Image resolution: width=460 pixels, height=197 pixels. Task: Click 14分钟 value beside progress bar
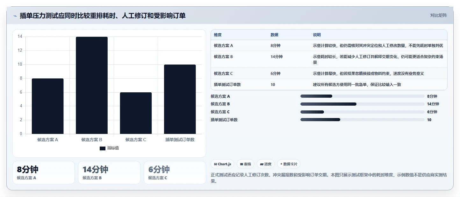point(433,104)
